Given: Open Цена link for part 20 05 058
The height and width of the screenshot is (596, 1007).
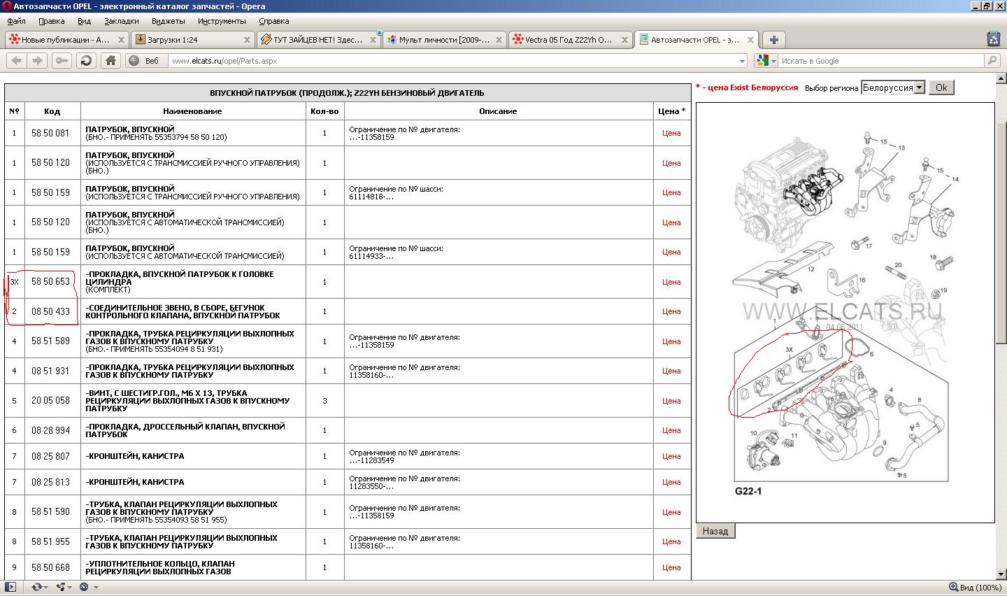Looking at the screenshot, I should tap(671, 401).
